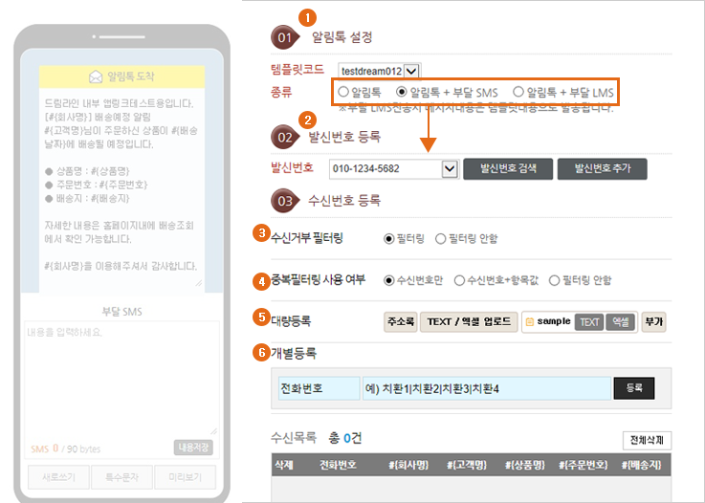Open the 주소록 address book
The width and height of the screenshot is (705, 503).
coord(399,322)
